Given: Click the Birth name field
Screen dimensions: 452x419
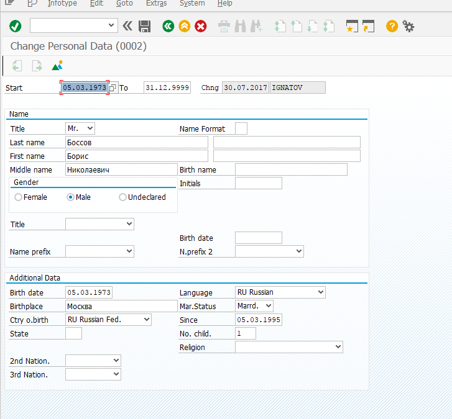Looking at the screenshot, I should coord(291,169).
